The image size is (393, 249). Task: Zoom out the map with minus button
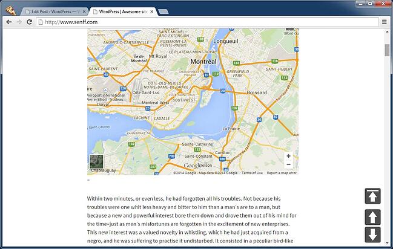click(x=288, y=164)
